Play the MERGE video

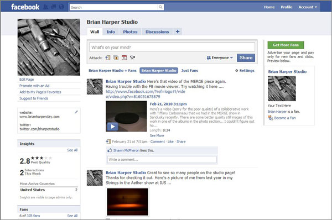pos(112,127)
